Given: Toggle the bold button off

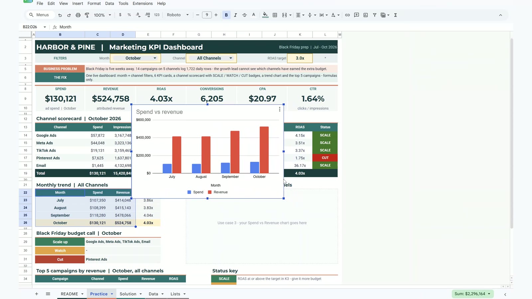Looking at the screenshot, I should click(x=226, y=15).
